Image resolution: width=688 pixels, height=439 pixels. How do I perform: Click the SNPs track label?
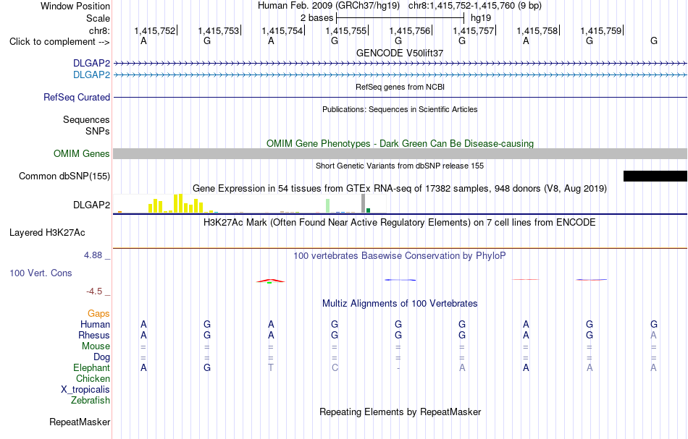point(98,132)
